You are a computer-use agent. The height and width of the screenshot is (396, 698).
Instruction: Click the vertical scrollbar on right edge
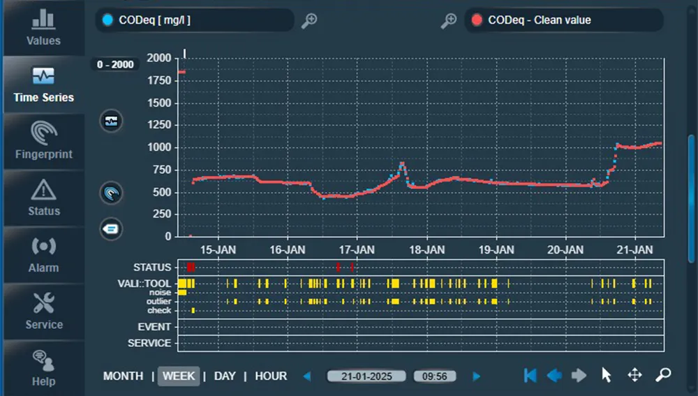(692, 182)
